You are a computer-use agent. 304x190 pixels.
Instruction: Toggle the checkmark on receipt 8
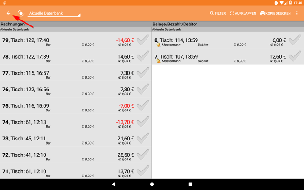pyautogui.click(x=295, y=40)
